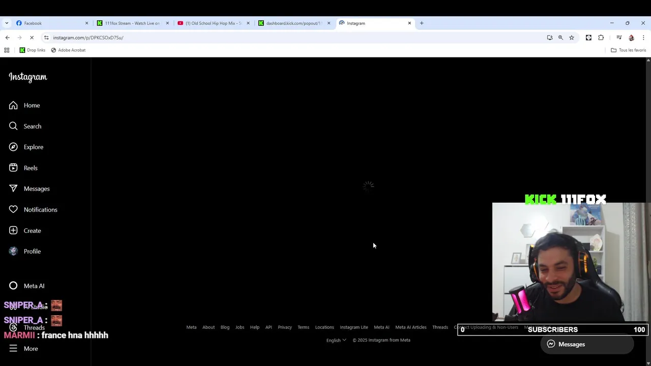Click the Notifications label in sidebar
This screenshot has height=366, width=651.
point(41,209)
